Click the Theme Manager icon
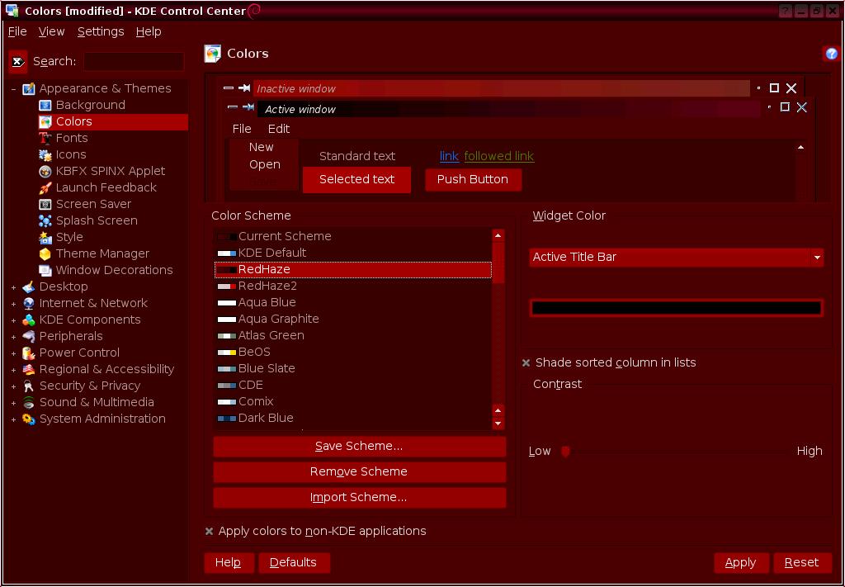The width and height of the screenshot is (845, 587). tap(45, 254)
